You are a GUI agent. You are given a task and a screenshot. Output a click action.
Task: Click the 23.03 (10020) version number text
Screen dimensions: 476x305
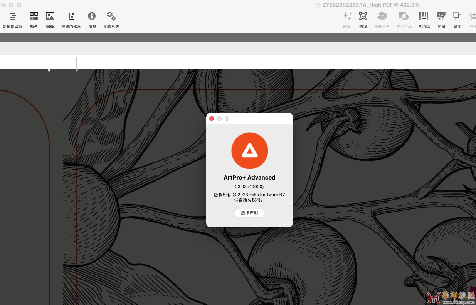point(249,187)
